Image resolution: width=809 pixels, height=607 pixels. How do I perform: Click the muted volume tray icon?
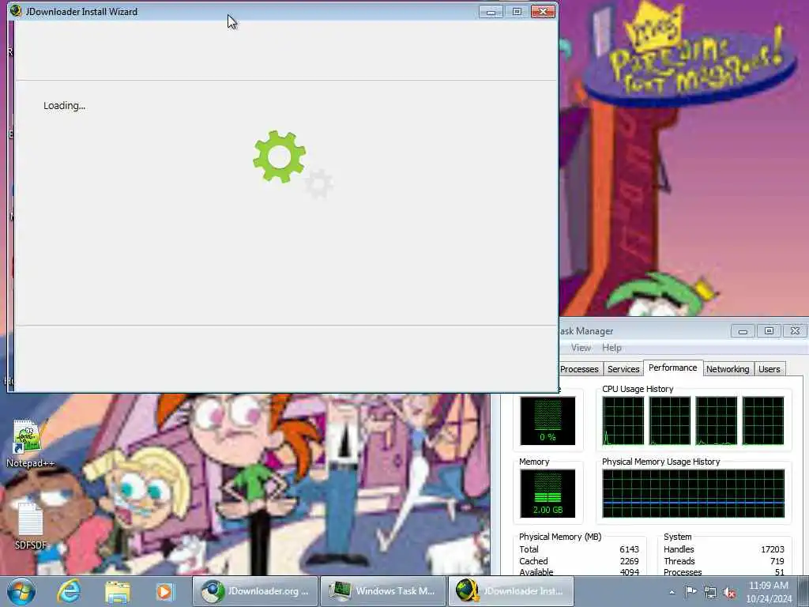[729, 593]
